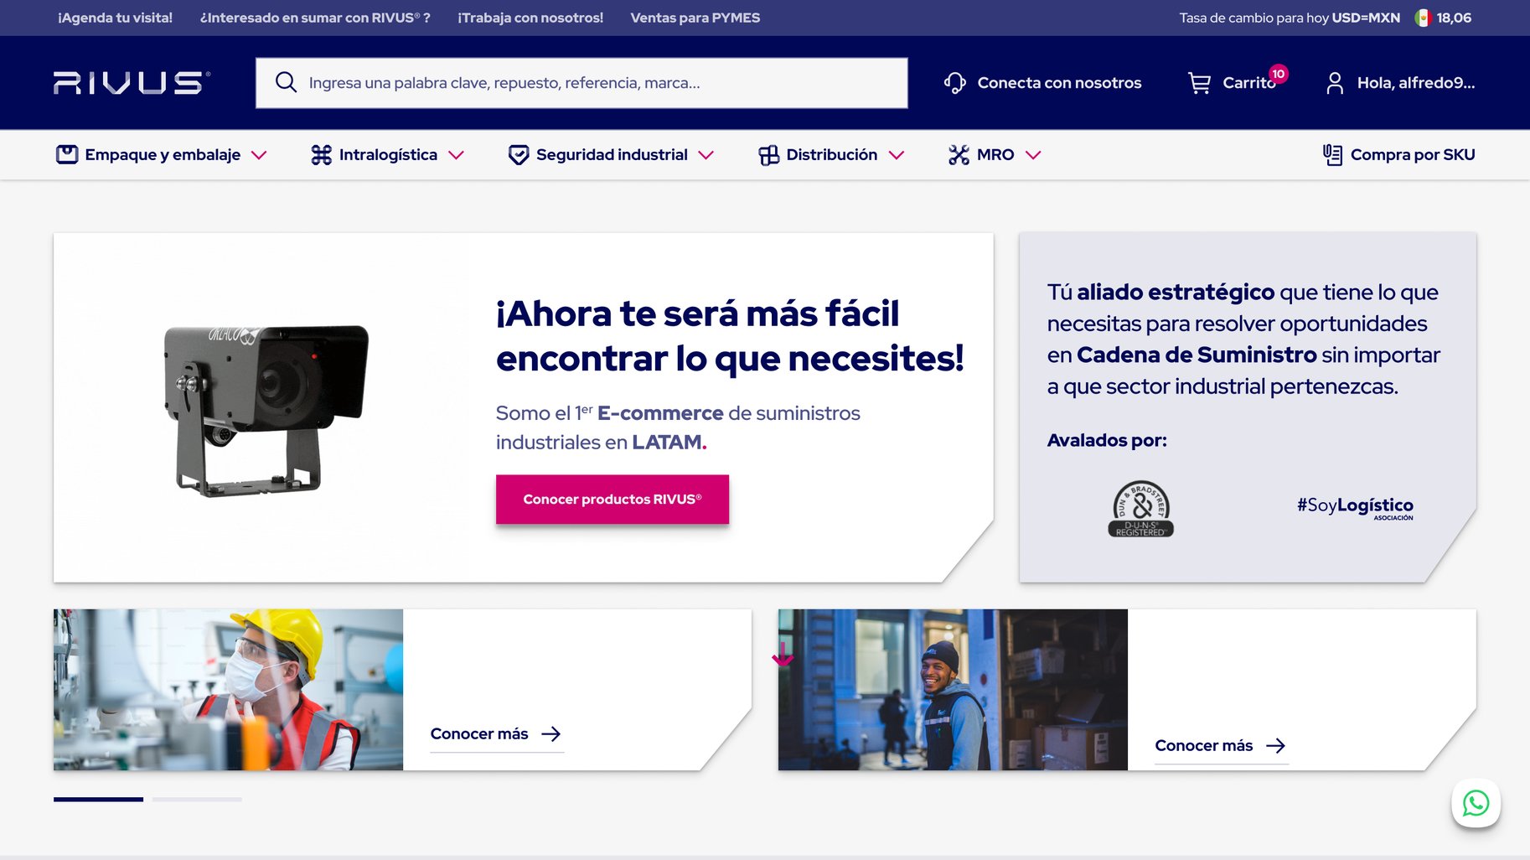1530x860 pixels.
Task: Click the headset support icon
Action: pyautogui.click(x=955, y=82)
